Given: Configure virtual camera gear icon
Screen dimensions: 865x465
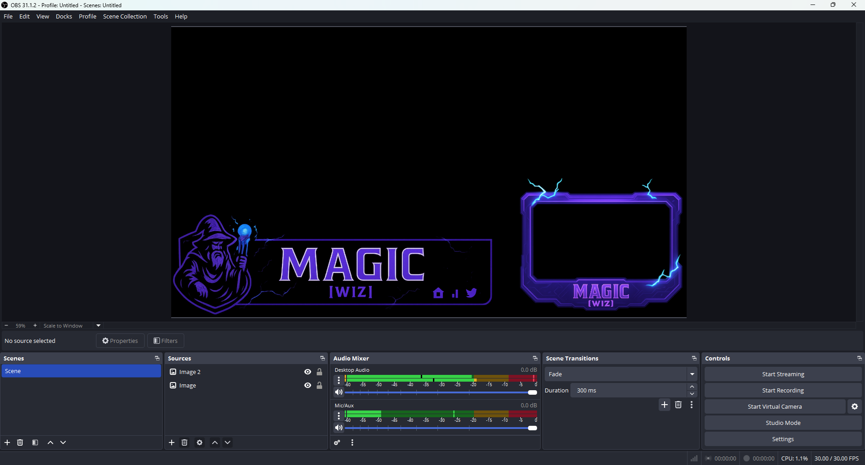Looking at the screenshot, I should 855,406.
